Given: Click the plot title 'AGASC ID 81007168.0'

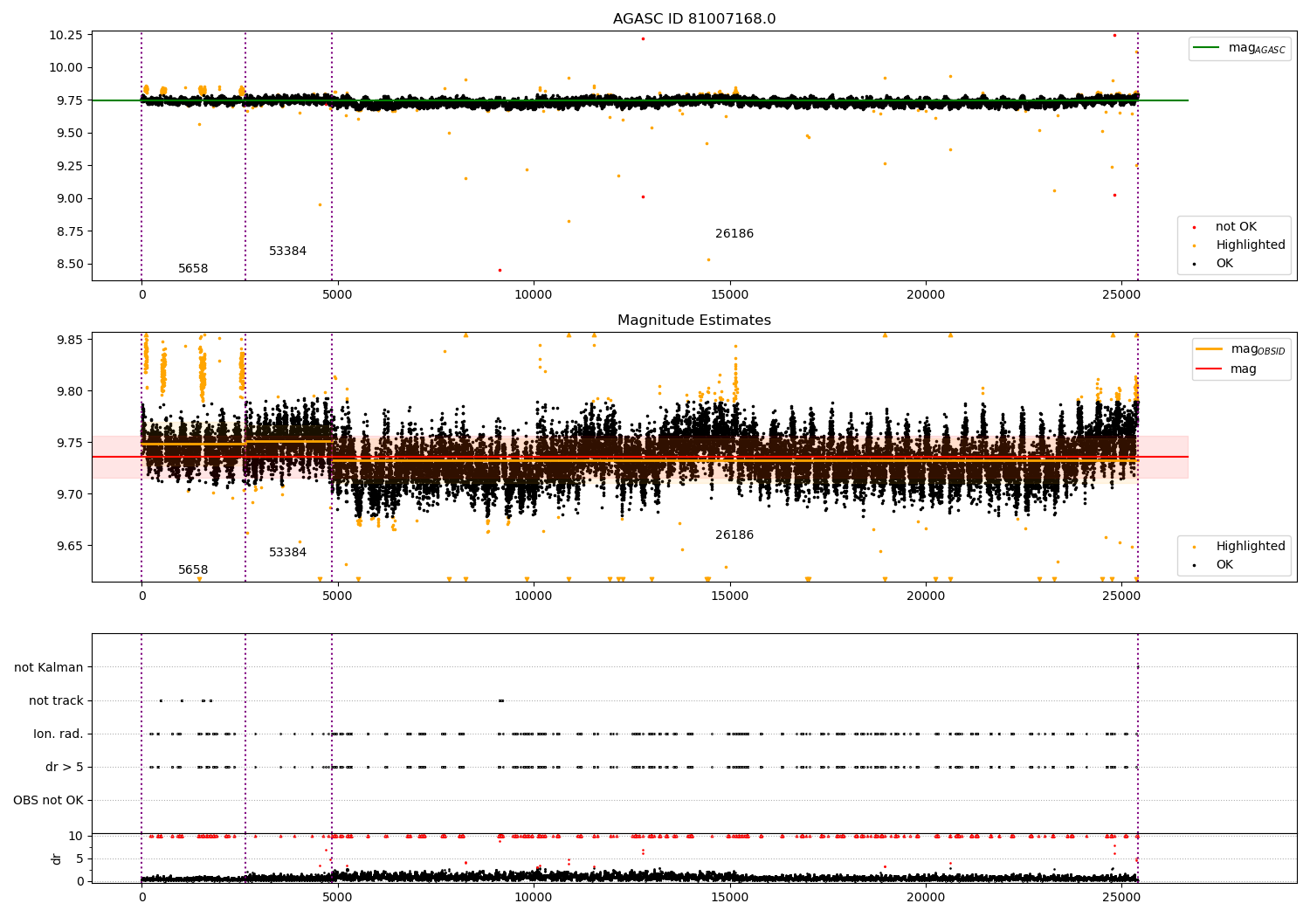Looking at the screenshot, I should pos(693,19).
